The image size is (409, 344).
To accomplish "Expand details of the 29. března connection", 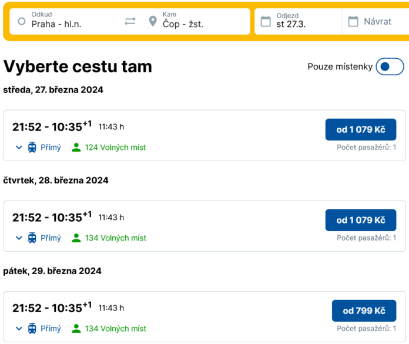I will pyautogui.click(x=19, y=329).
